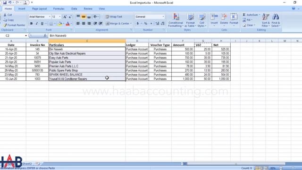Viewport: 302px width, 170px height.
Task: Center text horizontally
Action: 84,24
